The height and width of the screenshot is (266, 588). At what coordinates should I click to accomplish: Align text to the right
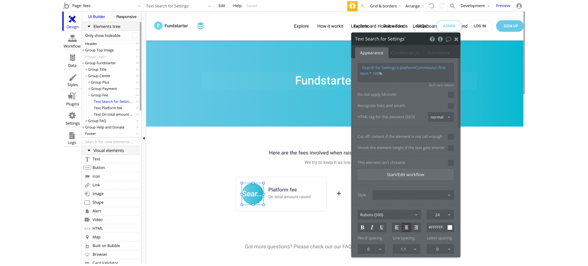(416, 227)
